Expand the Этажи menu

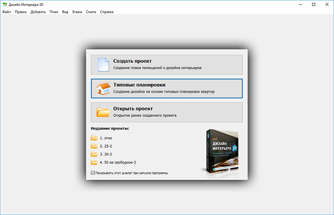(77, 12)
